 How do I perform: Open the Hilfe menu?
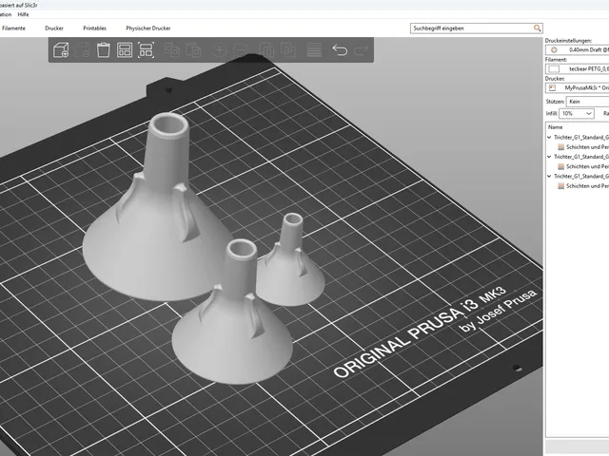click(23, 14)
